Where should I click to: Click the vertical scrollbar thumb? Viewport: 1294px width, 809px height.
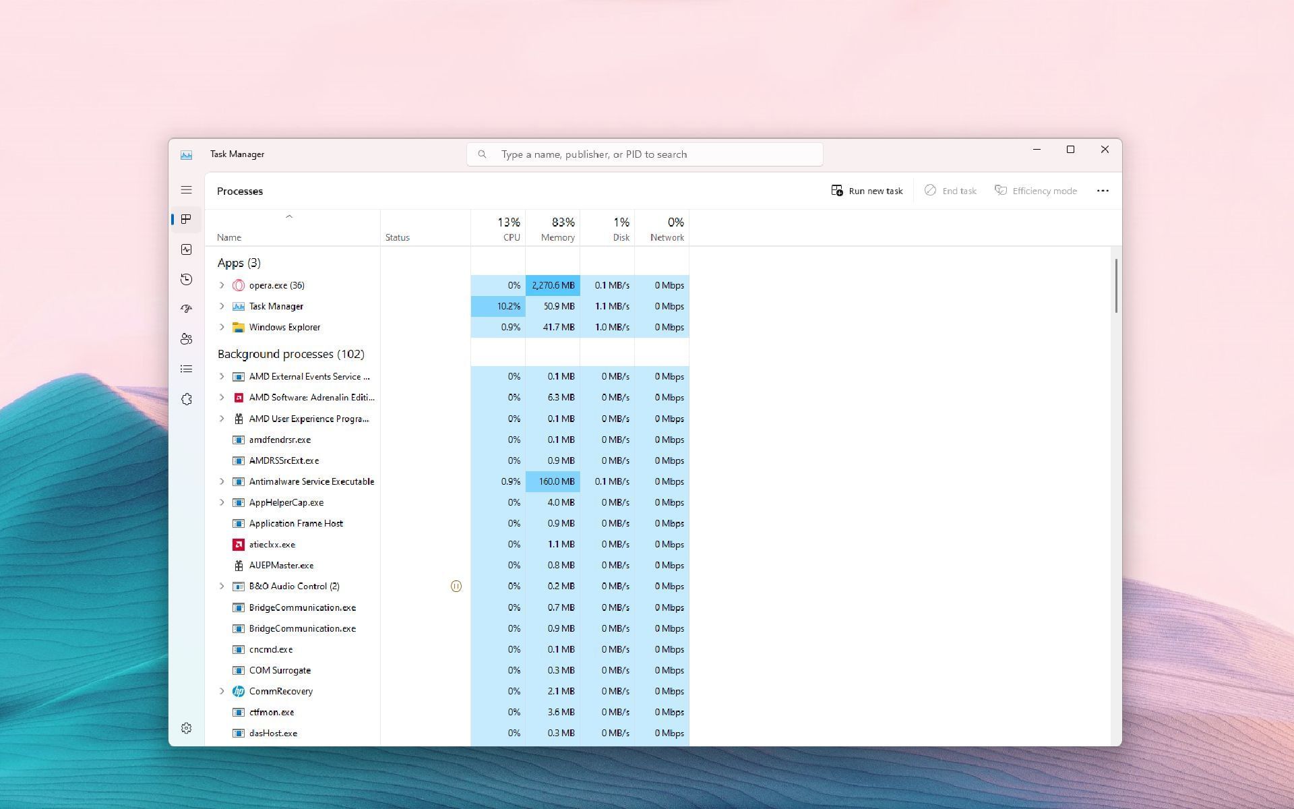1116,285
